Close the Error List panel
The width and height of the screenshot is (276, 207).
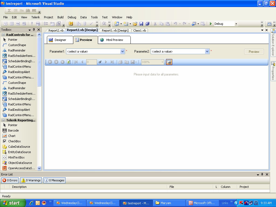[267, 174]
